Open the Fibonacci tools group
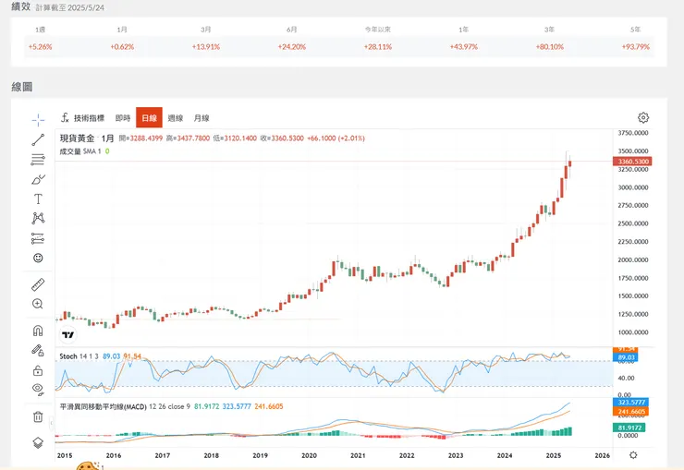The height and width of the screenshot is (470, 684). tap(38, 160)
